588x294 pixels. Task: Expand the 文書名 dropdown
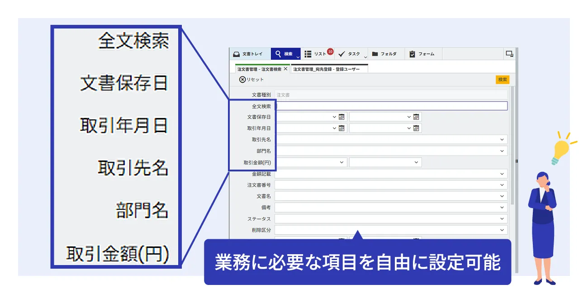pos(502,196)
